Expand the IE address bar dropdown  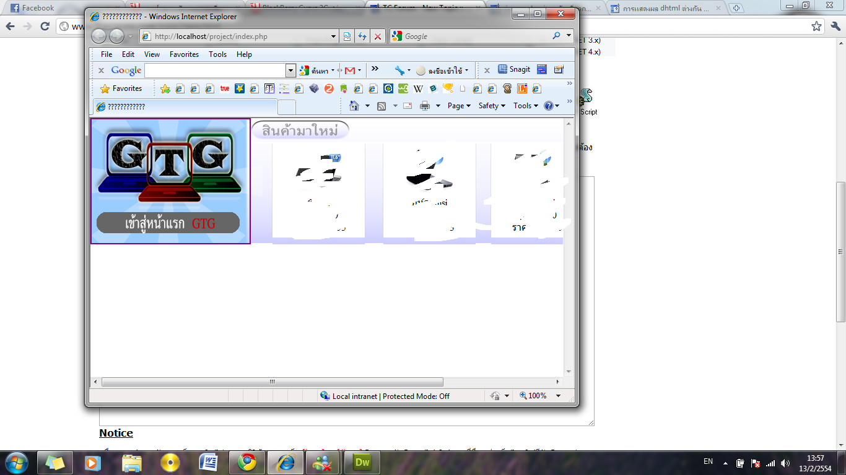(333, 36)
